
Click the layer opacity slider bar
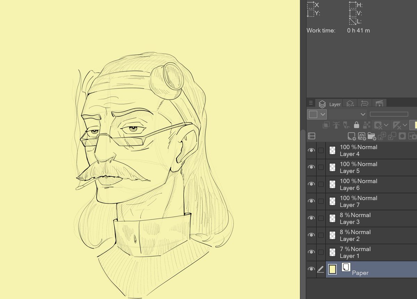pos(389,114)
